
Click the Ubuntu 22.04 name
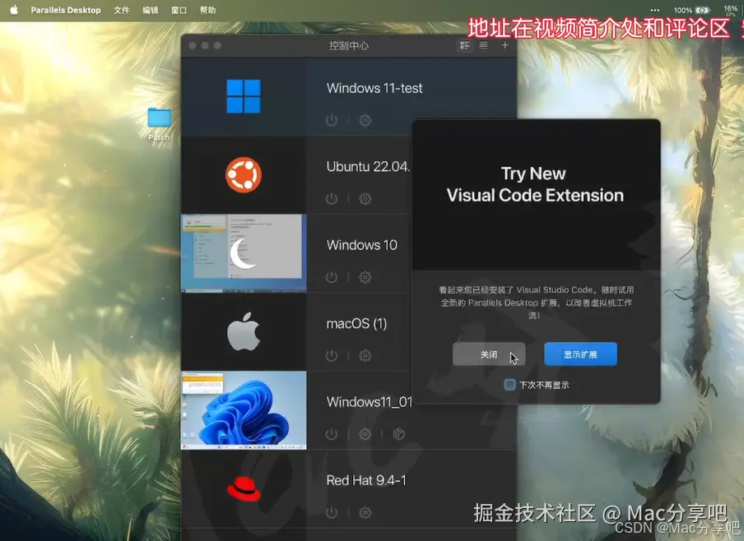[x=368, y=166]
